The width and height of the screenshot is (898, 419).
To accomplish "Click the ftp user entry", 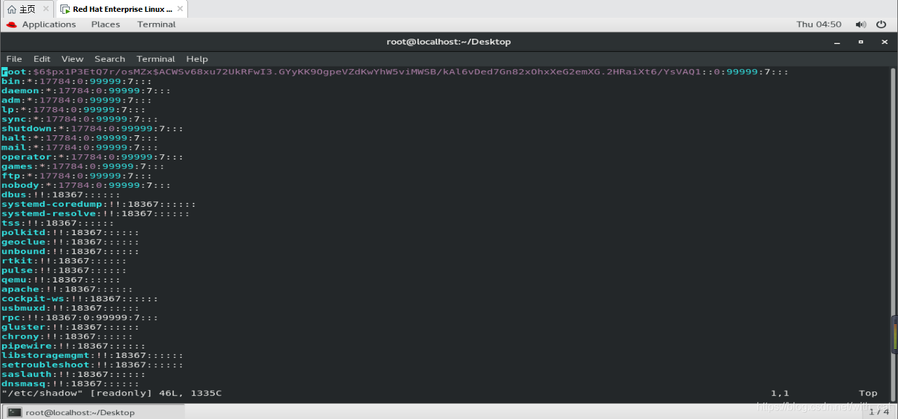I will coord(76,175).
